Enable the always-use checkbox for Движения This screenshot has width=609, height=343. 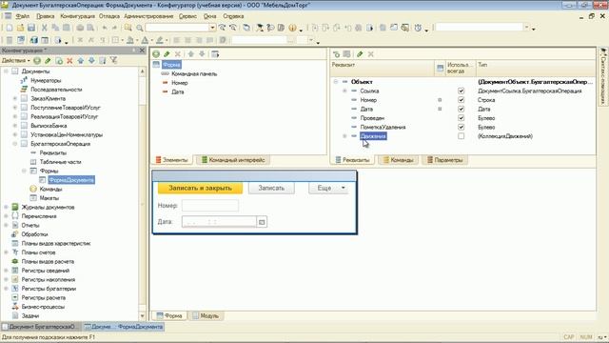[461, 136]
